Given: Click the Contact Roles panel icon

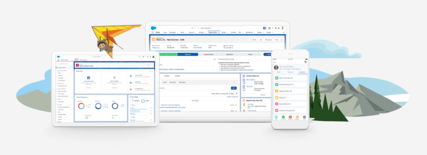Looking at the screenshot, I should point(244,76).
